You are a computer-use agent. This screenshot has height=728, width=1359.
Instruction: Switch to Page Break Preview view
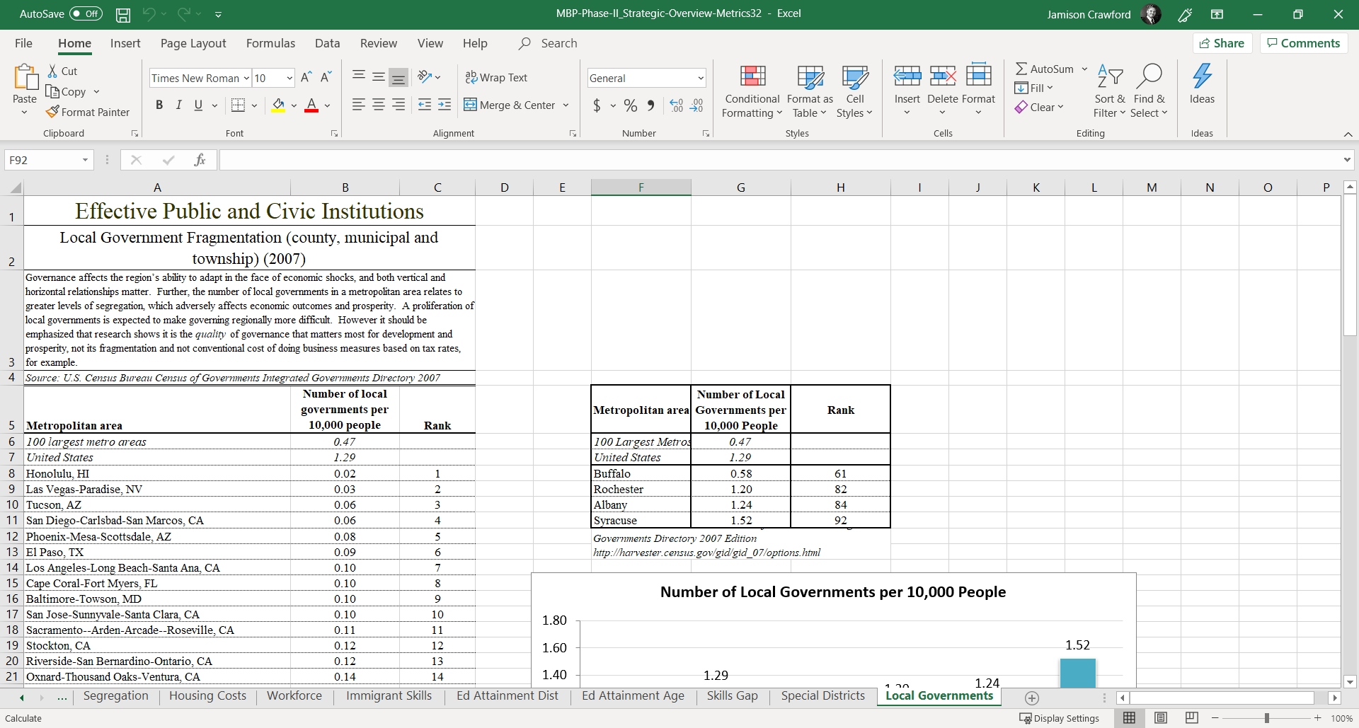coord(1192,718)
